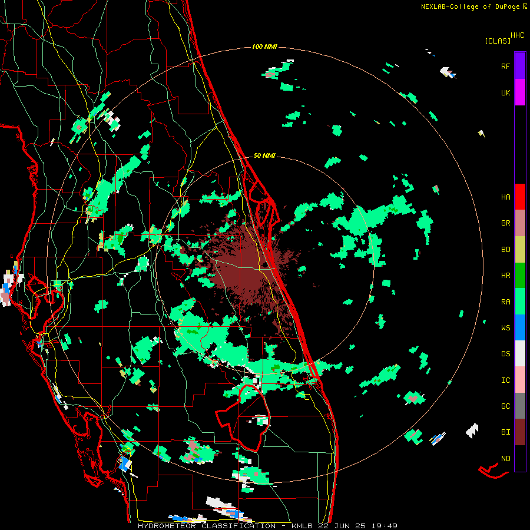Click the DS white legend swatch
Screen dimensions: 530x530
pos(520,353)
